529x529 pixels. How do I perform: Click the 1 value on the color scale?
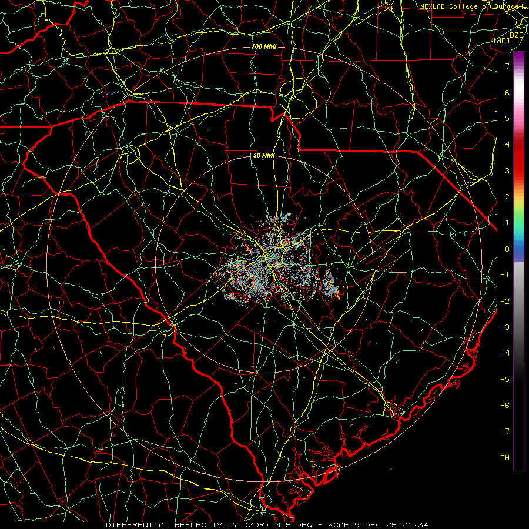(x=507, y=223)
